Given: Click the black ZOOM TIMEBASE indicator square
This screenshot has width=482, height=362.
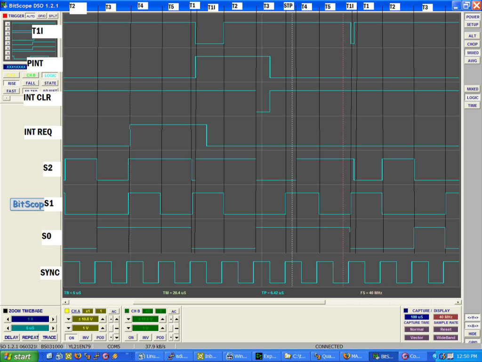Looking at the screenshot, I should (5, 311).
